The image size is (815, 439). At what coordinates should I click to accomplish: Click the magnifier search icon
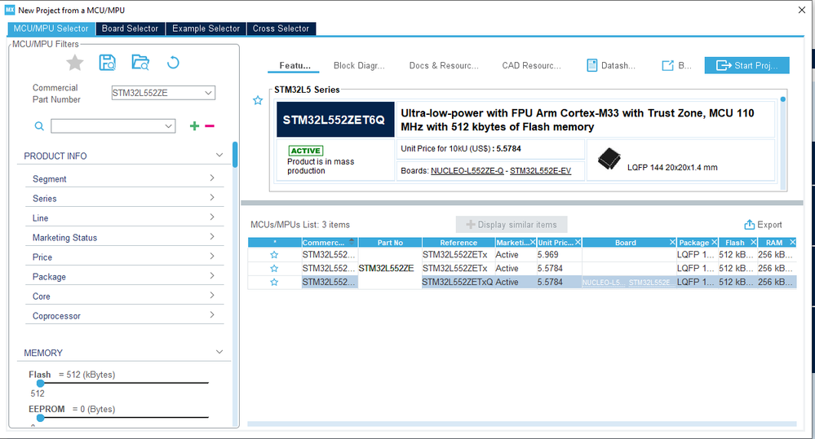tap(39, 126)
